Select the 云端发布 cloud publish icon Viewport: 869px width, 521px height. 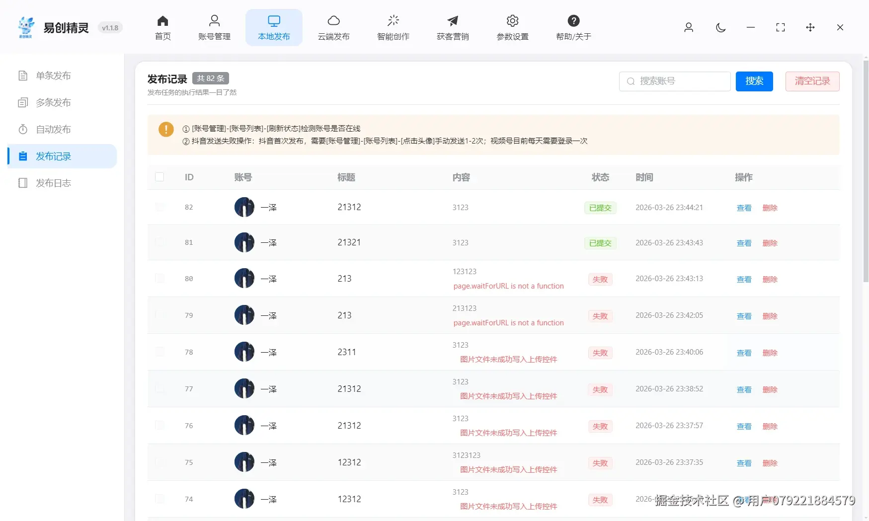click(333, 27)
